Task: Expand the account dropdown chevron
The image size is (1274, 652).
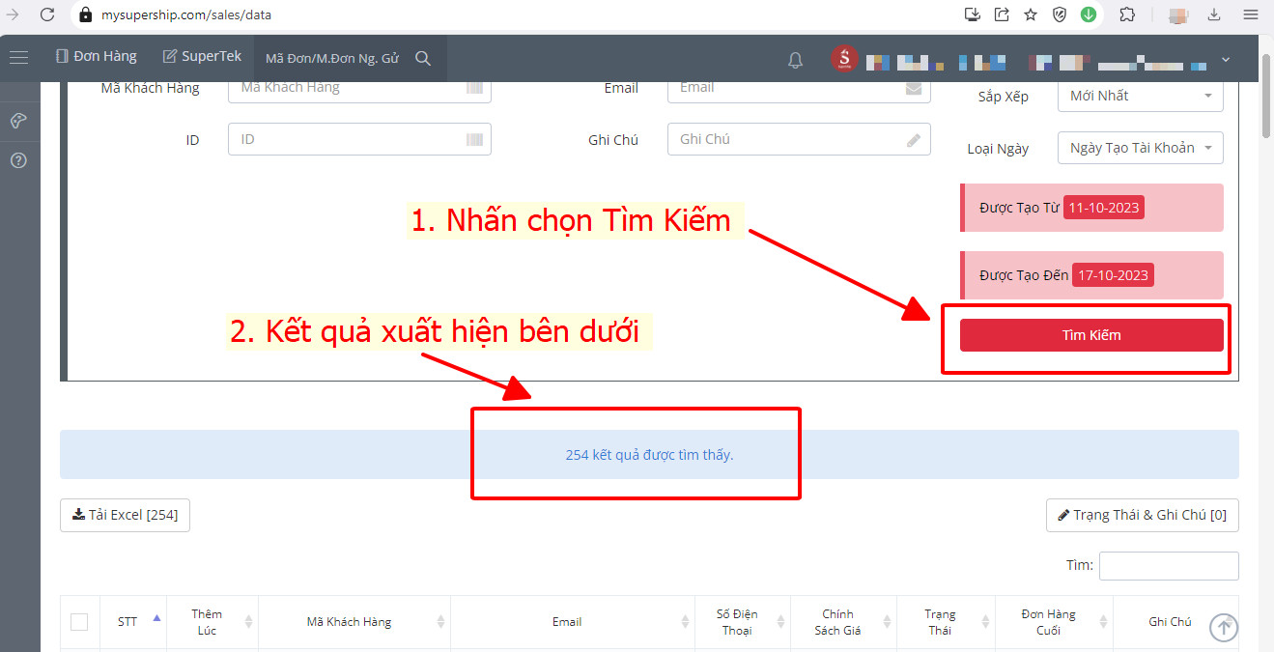Action: pos(1226,59)
